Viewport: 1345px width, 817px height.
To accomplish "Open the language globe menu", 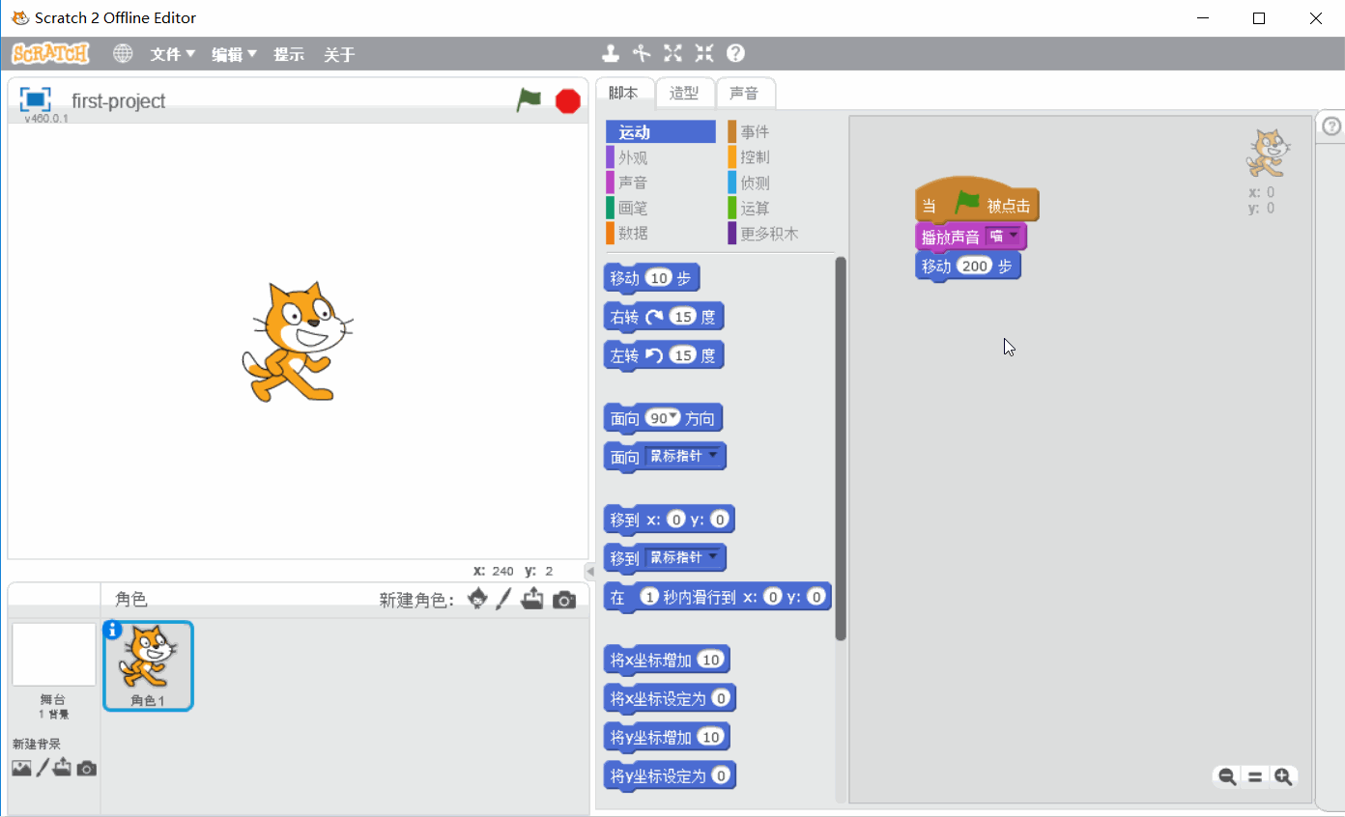I will 123,54.
